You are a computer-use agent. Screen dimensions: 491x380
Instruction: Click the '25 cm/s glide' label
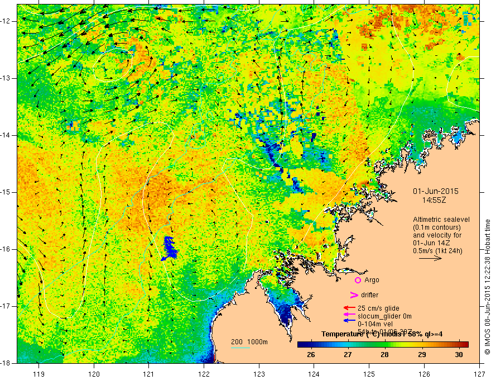[378, 308]
